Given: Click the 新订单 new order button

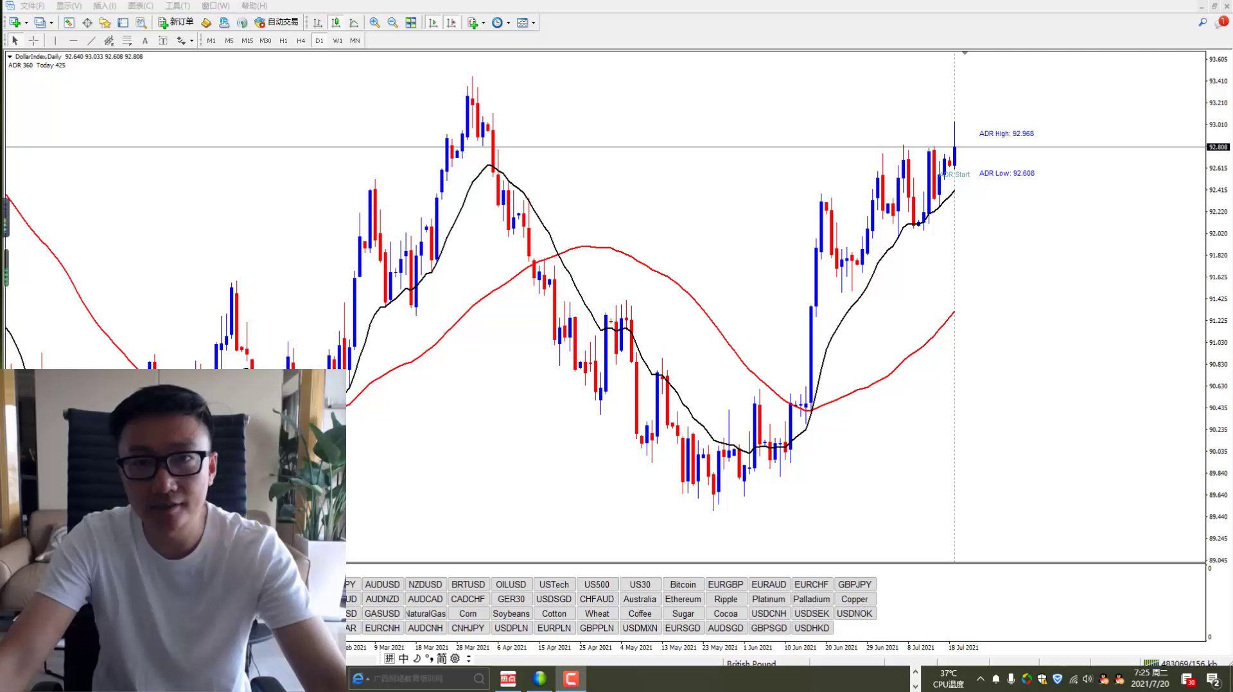Looking at the screenshot, I should (176, 22).
